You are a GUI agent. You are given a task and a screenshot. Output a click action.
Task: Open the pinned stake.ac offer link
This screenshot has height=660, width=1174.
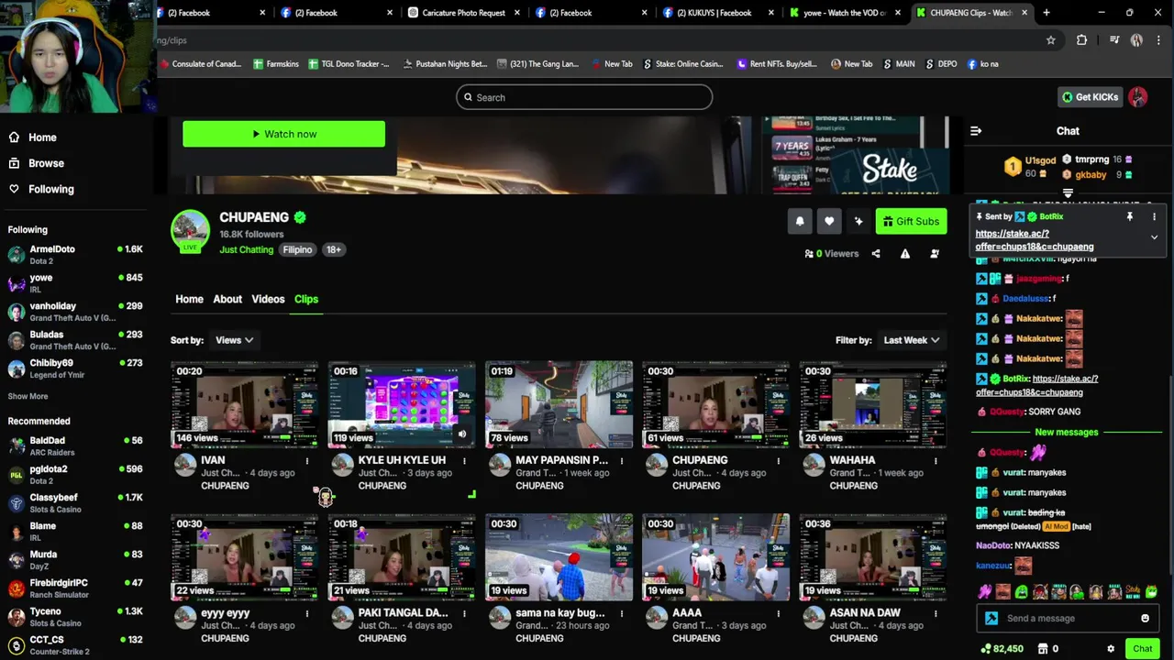[x=1035, y=240]
